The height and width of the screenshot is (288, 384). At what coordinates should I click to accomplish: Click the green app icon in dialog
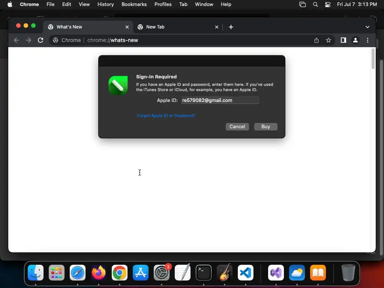tap(118, 85)
